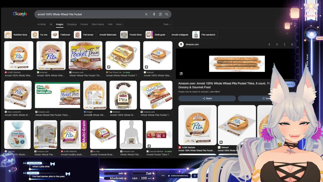Click the Instacart source label
Screen dimensions: 323x182
point(43,72)
